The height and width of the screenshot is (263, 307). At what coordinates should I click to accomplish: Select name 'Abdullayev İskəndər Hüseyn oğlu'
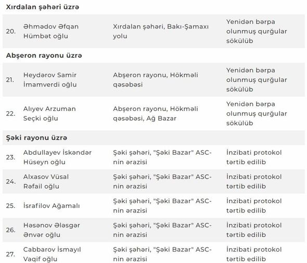tap(57, 157)
